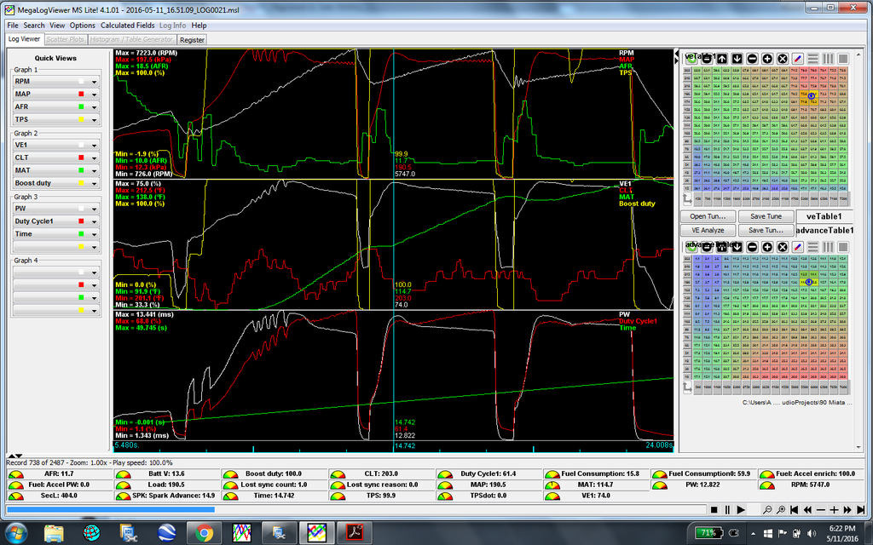Switch to the Register tab
This screenshot has width=873, height=545.
point(192,40)
